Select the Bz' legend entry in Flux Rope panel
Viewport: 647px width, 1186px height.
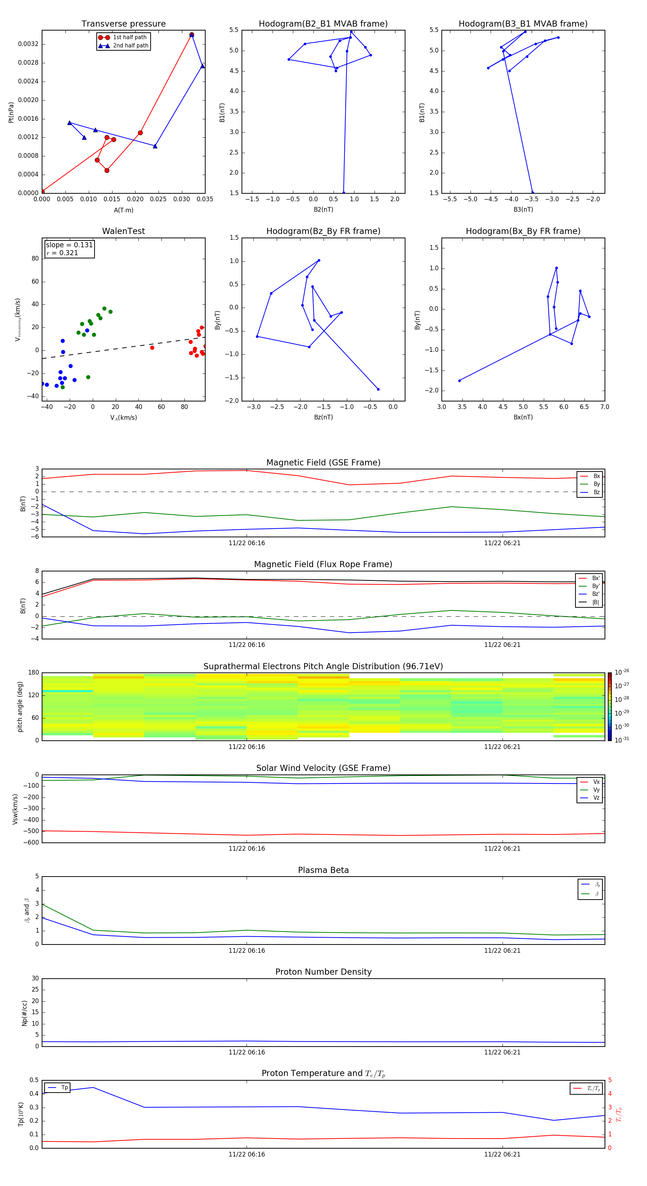pos(589,594)
